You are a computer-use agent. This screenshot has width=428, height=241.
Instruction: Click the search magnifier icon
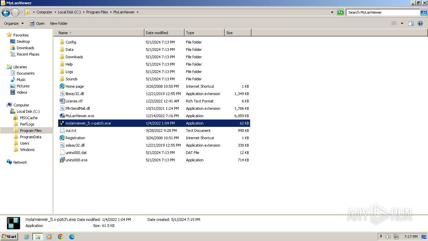click(424, 12)
